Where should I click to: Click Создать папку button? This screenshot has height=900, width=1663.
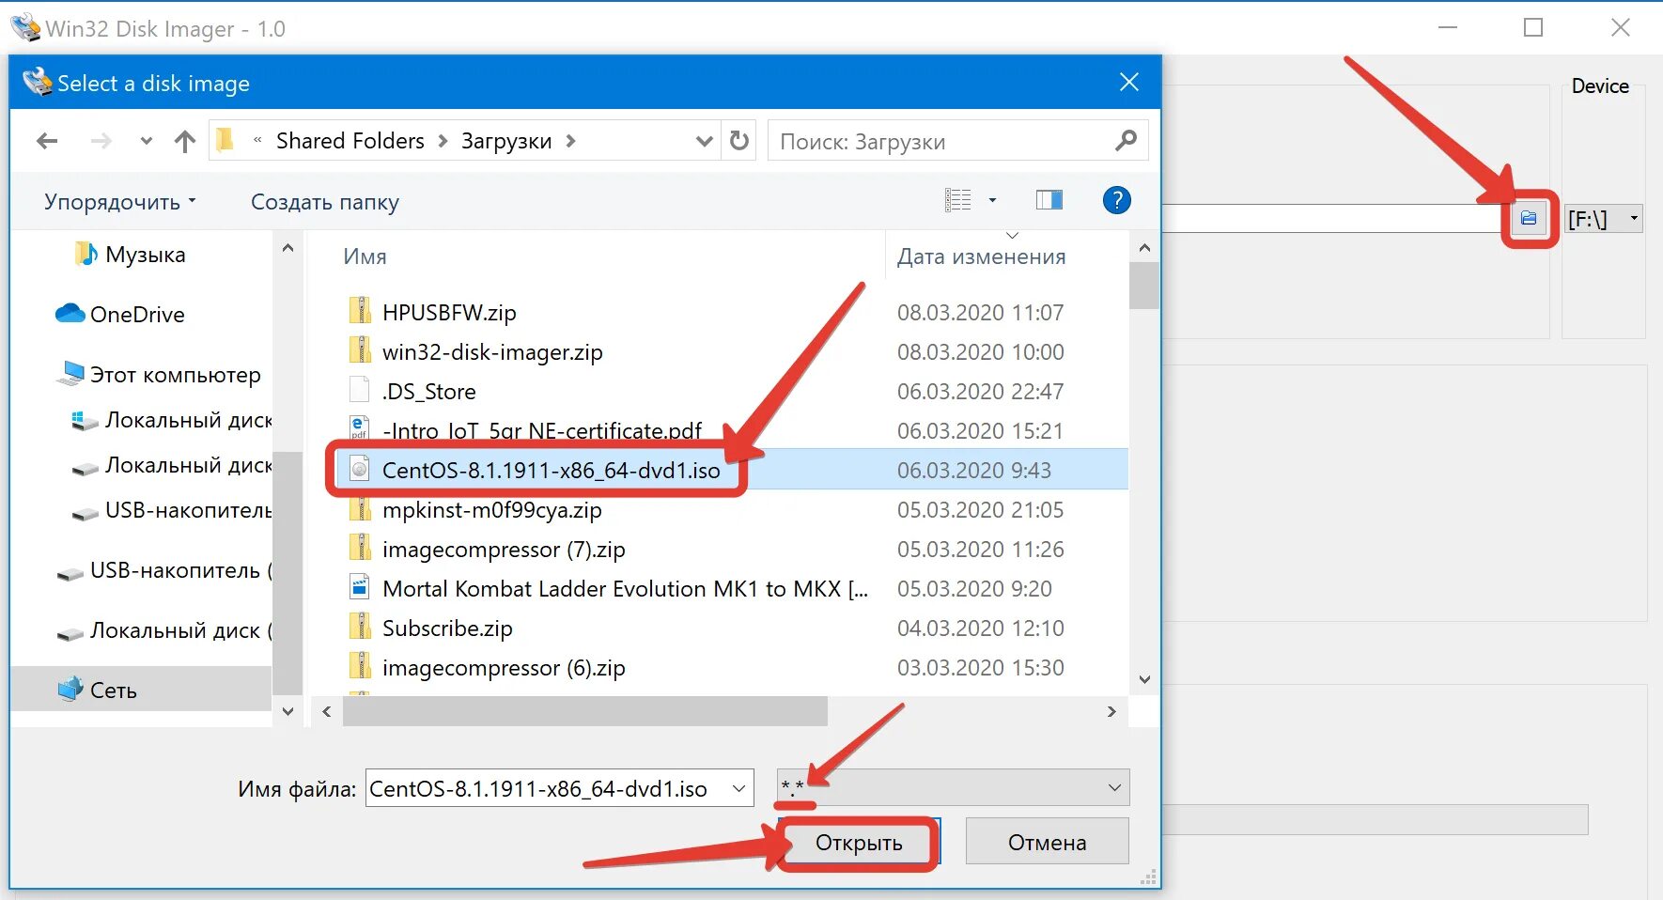325,202
